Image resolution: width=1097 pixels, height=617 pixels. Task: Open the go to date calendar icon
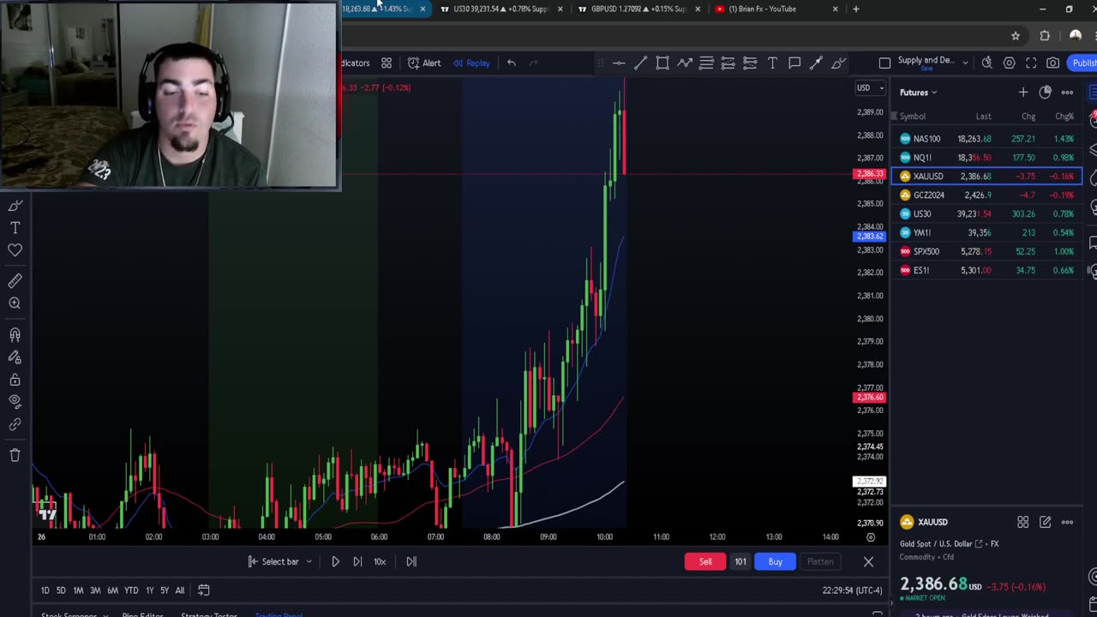(203, 590)
